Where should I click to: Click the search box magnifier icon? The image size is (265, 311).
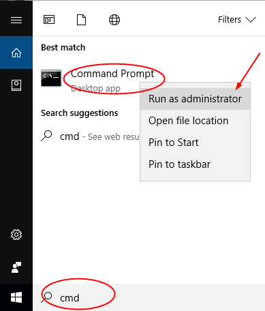coord(46,297)
